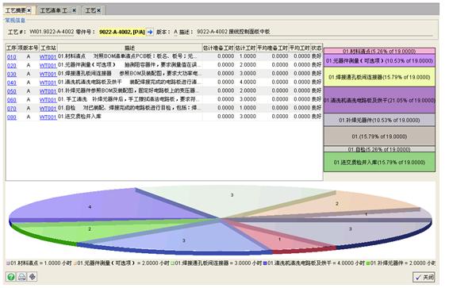Click the 9022-A-4002 part number field
449x288 pixels.
click(121, 32)
